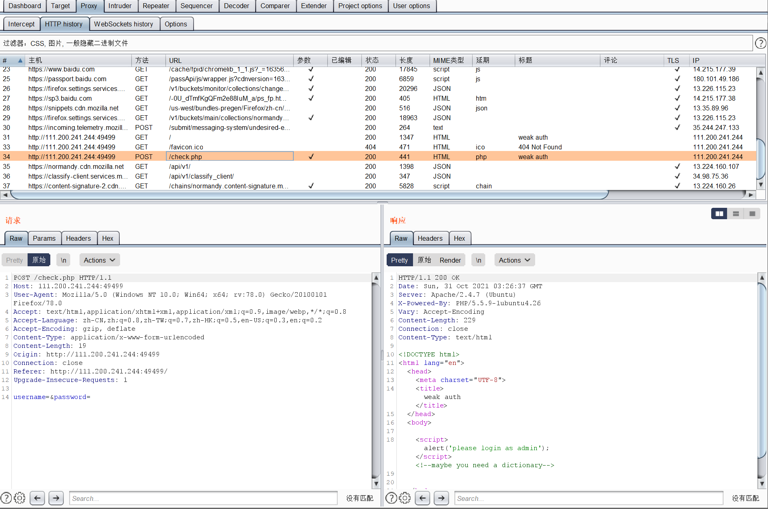Go to next request search match
Viewport: 768px width, 509px height.
(x=56, y=498)
